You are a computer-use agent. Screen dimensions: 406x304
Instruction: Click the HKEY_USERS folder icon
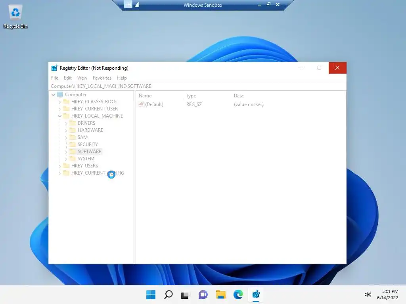tap(66, 165)
